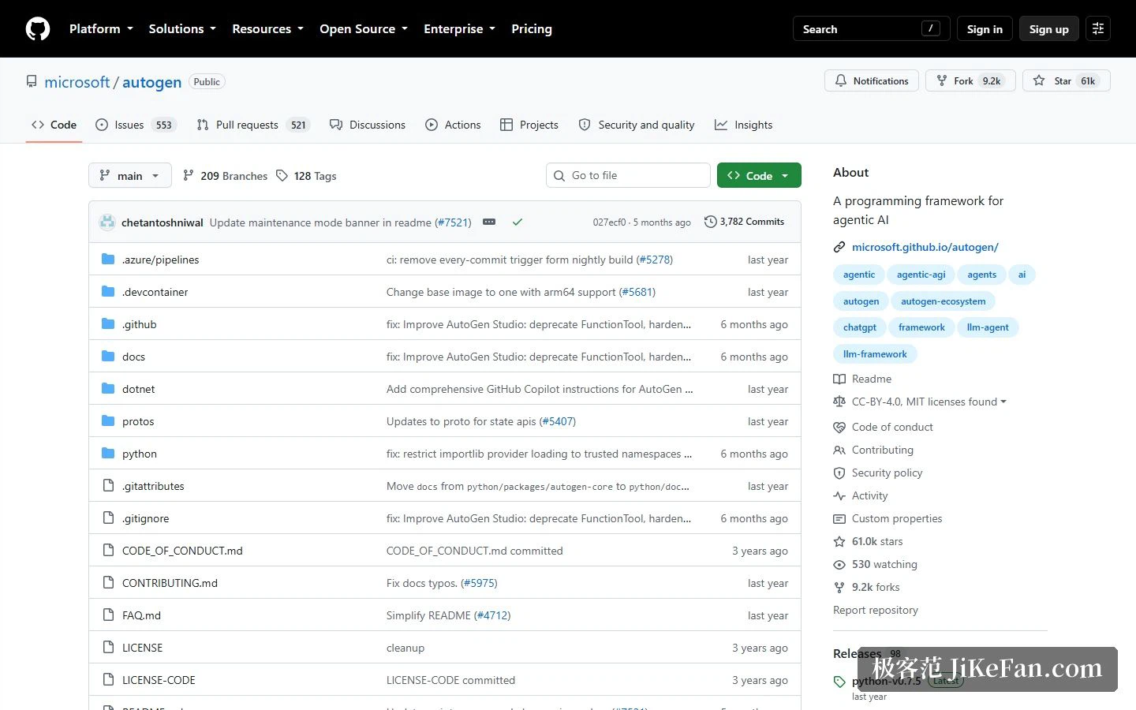
Task: Star the autogen repository
Action: coord(1067,81)
